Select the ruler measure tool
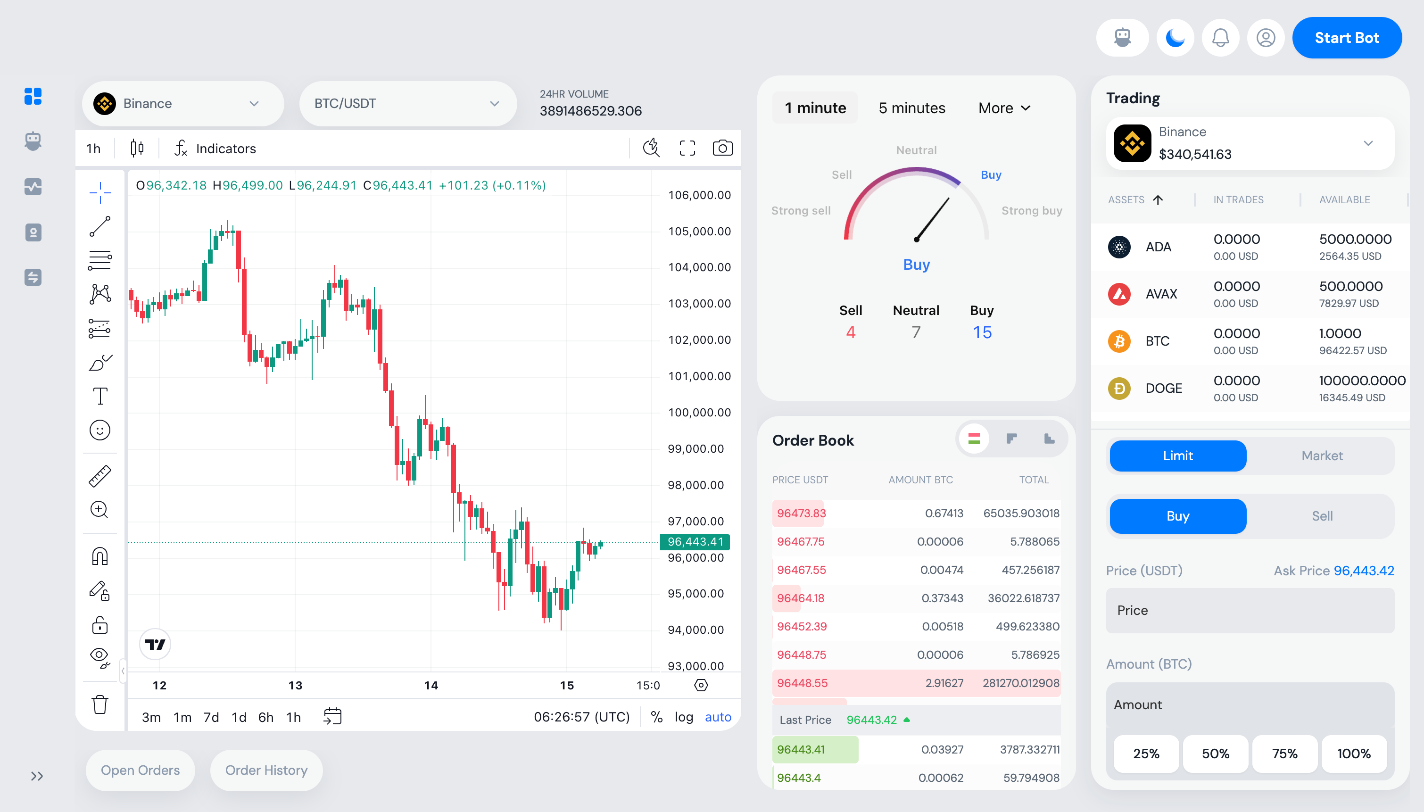1424x812 pixels. [x=100, y=476]
